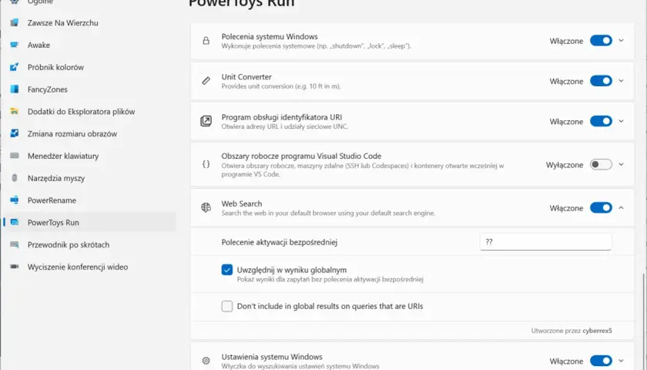Click the direct activation command field with ??
This screenshot has height=370, width=647.
[x=545, y=242]
